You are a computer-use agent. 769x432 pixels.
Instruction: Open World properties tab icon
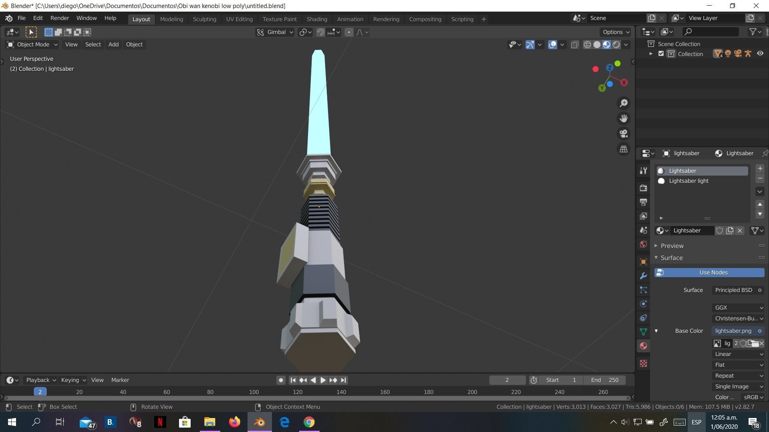[643, 244]
